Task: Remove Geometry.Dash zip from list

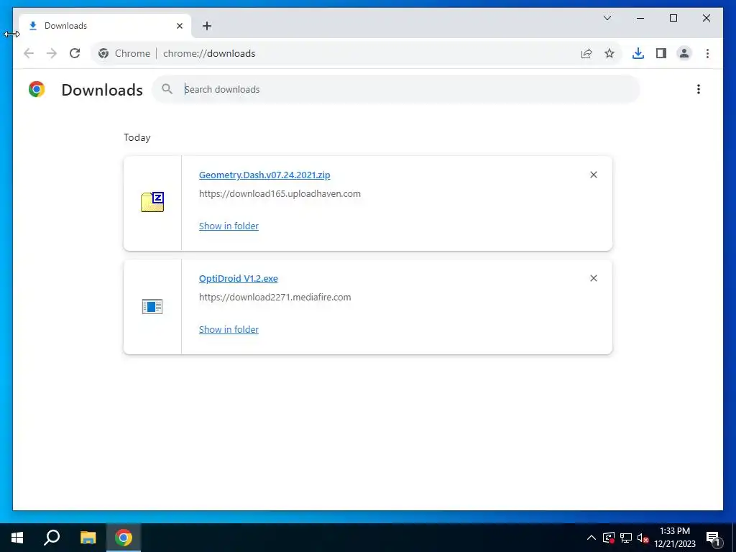Action: pos(593,175)
